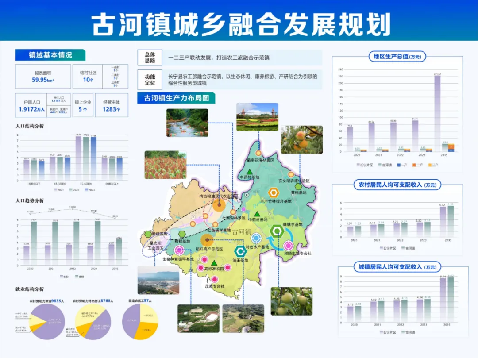Click the tallest 2035 bar in 地区生产总值 chart
This screenshot has height=358, width=478.
(x=437, y=113)
